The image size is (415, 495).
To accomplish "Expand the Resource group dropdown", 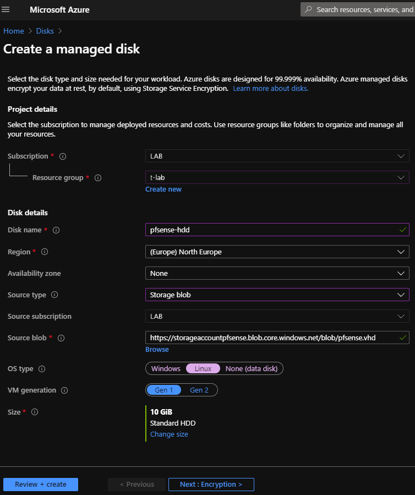I will tap(277, 177).
